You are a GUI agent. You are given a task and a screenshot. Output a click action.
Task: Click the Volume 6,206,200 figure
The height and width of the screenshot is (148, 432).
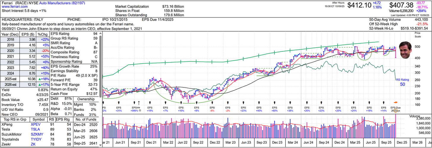(401, 11)
